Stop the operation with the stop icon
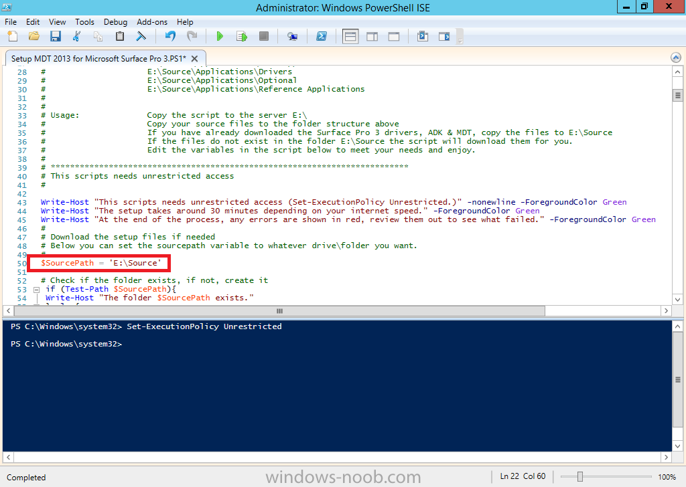 [263, 36]
